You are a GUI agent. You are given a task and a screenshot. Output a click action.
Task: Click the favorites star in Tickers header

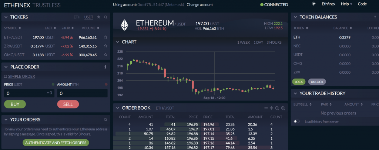(98, 17)
